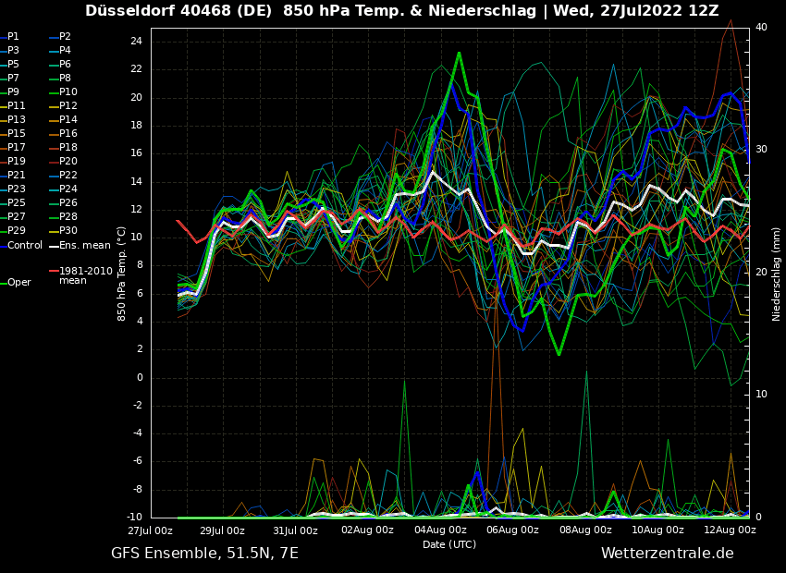The height and width of the screenshot is (573, 786).
Task: Select the Control legend entry
Action: click(x=24, y=246)
